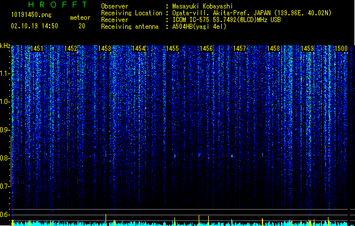This screenshot has height=226, width=355.
Task: Click the 'Receiving antenna' label
Action: pos(130,27)
